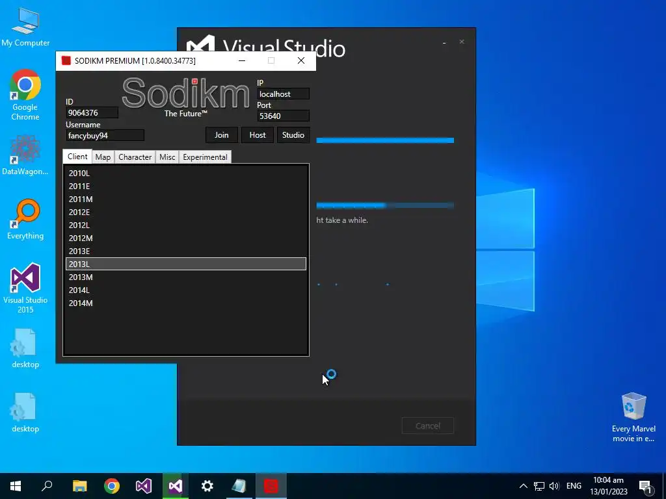Switch to the Misc tab

[x=167, y=157]
